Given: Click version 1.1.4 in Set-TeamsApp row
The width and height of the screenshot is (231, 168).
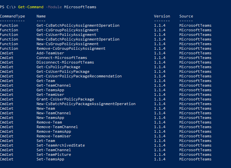Looking at the screenshot, I should [160, 159].
